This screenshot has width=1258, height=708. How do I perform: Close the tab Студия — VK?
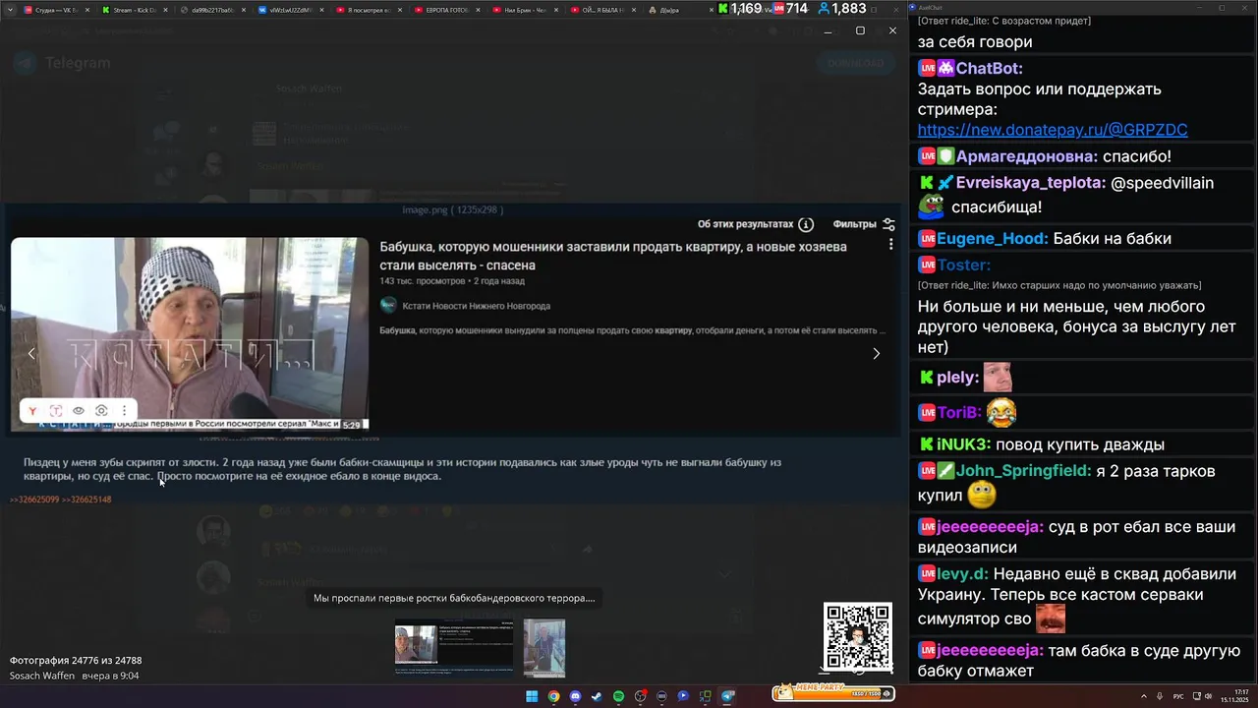tap(86, 10)
